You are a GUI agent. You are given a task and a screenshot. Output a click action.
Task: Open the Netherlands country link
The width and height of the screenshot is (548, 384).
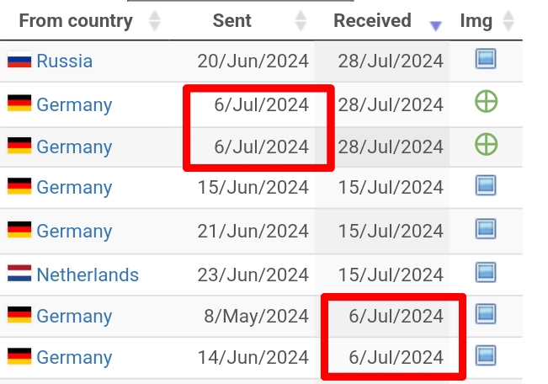click(x=88, y=275)
